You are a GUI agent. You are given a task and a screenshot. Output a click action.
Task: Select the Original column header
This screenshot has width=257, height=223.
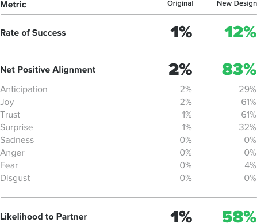click(181, 3)
